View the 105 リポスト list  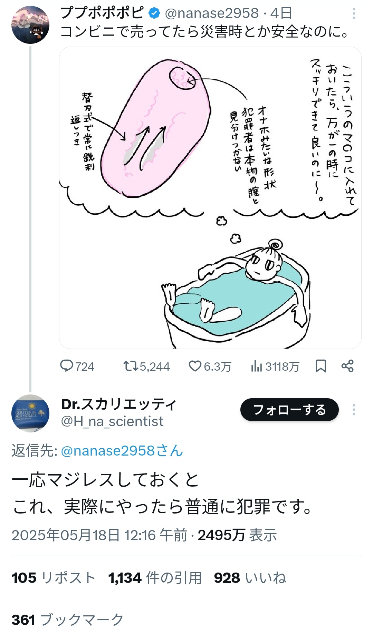[x=54, y=578]
